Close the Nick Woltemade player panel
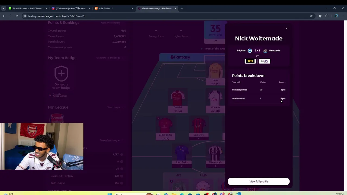 click(x=287, y=28)
